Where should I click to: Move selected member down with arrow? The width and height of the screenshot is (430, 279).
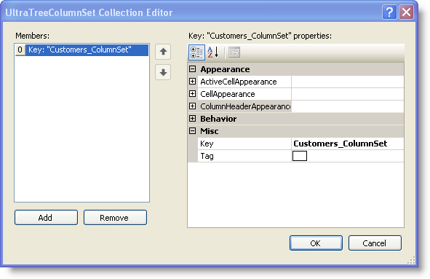click(x=163, y=72)
